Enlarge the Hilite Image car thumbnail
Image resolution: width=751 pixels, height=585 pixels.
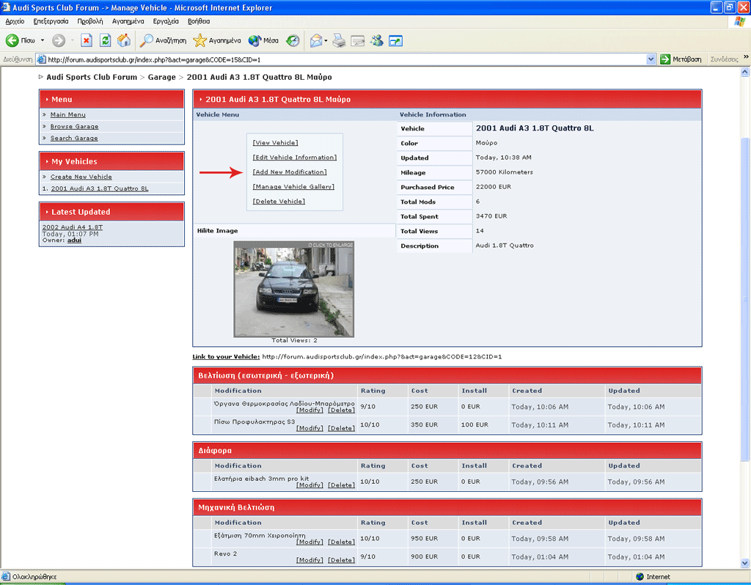pyautogui.click(x=293, y=289)
